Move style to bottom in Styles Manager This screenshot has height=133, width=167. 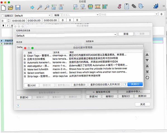point(147,72)
